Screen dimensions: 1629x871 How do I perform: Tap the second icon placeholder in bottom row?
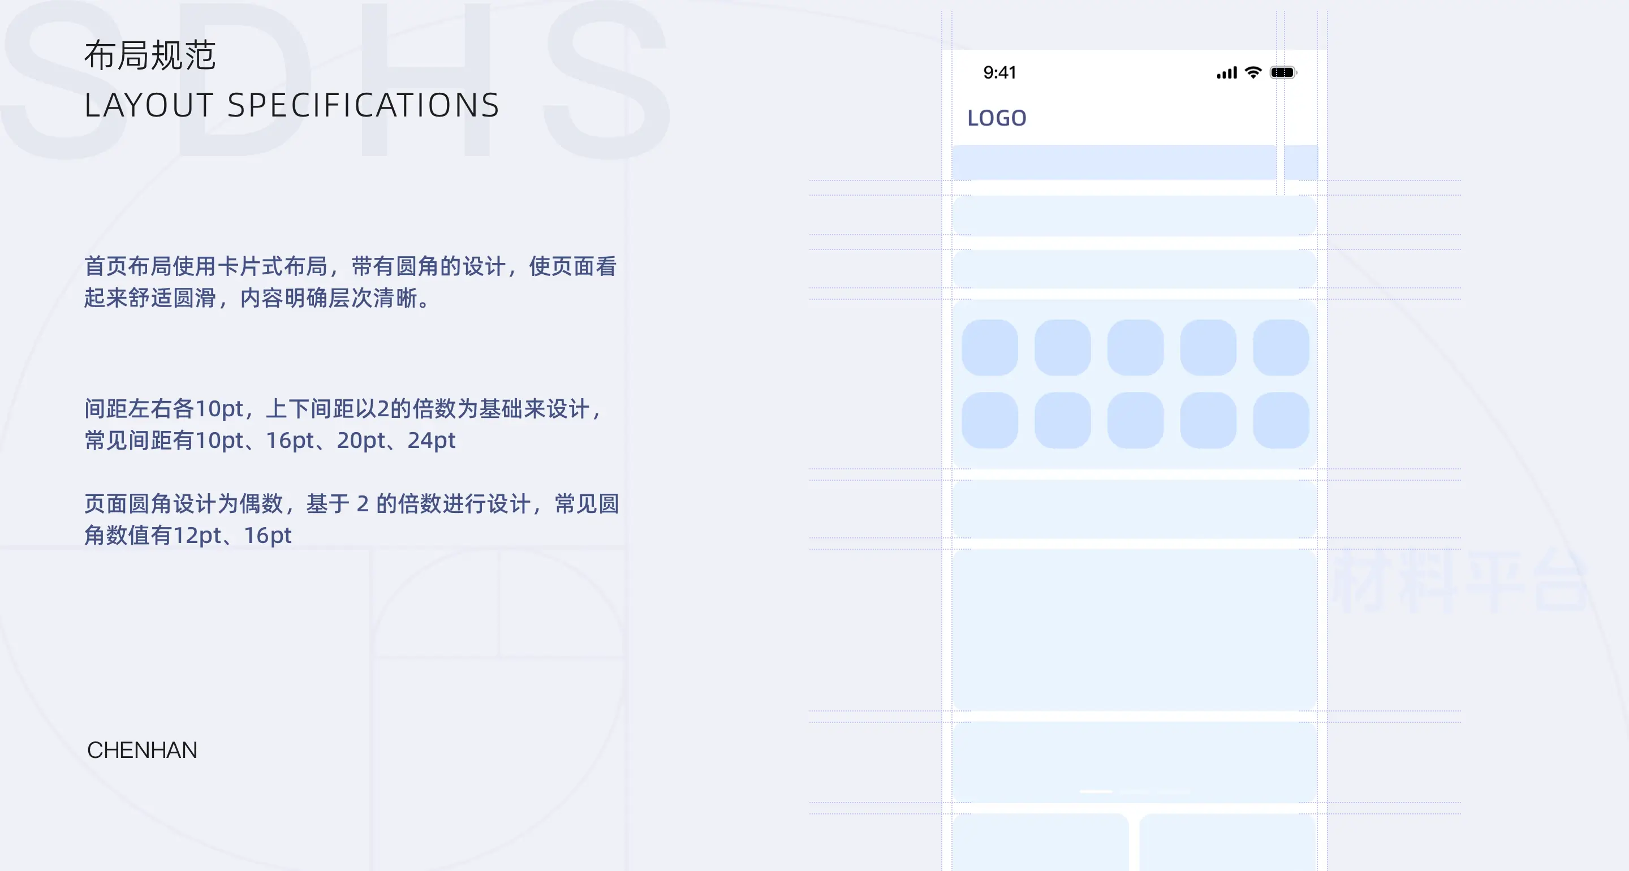pyautogui.click(x=1062, y=420)
